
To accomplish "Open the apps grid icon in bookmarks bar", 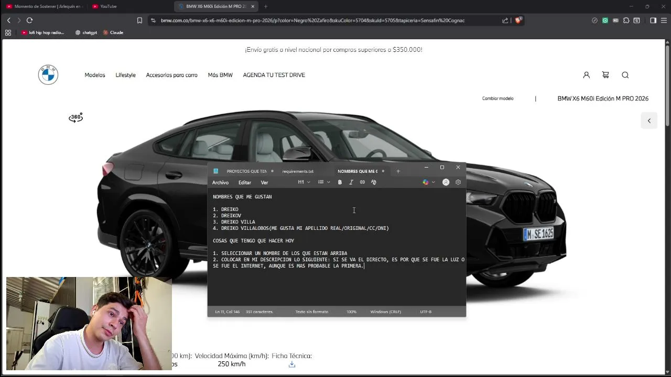I will pyautogui.click(x=8, y=32).
